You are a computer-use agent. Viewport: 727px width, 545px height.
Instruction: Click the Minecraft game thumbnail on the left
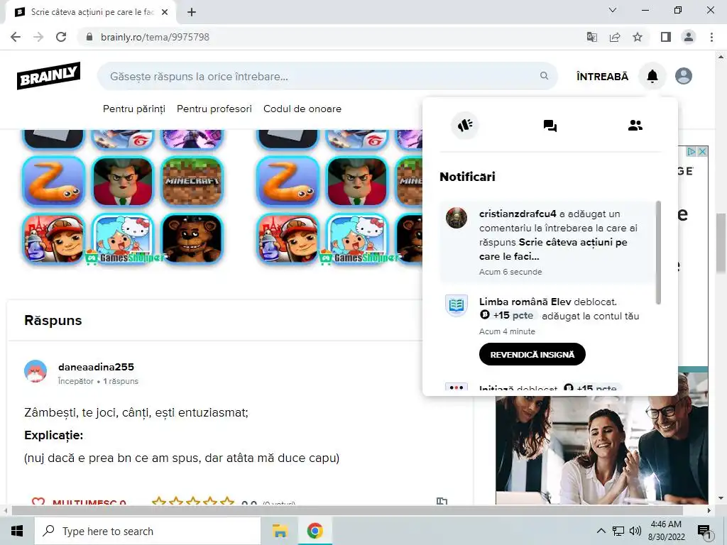coord(192,182)
